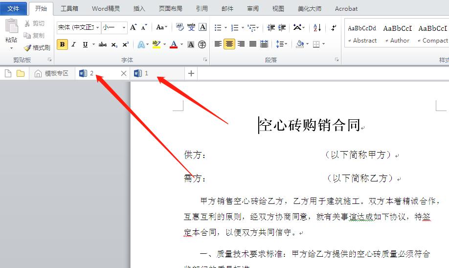Sort text with the A-Z icon

[317, 27]
